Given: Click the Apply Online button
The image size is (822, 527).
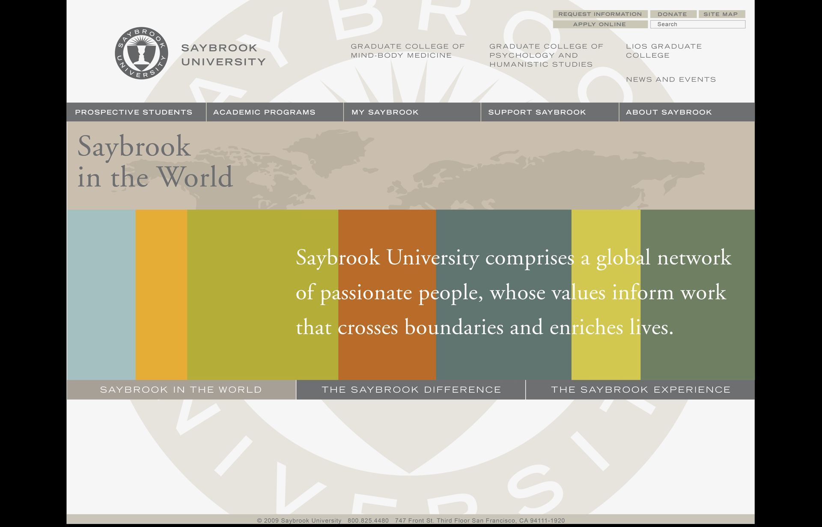Looking at the screenshot, I should (x=600, y=24).
